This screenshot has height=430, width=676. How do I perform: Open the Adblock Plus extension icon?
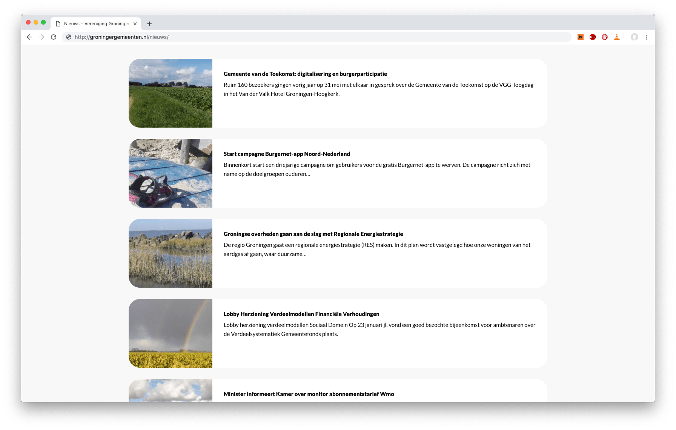593,37
